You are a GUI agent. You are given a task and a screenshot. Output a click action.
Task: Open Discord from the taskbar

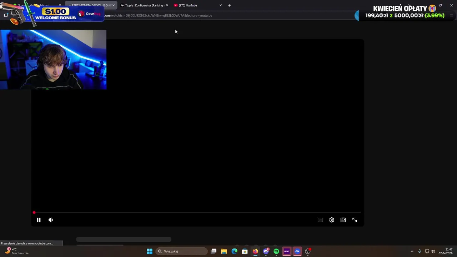click(x=266, y=251)
